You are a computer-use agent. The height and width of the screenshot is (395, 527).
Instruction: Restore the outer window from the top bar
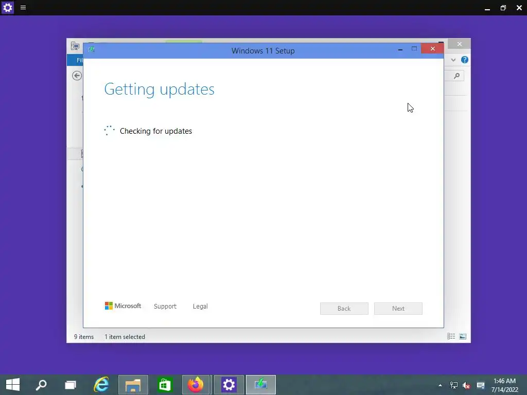[x=503, y=8]
